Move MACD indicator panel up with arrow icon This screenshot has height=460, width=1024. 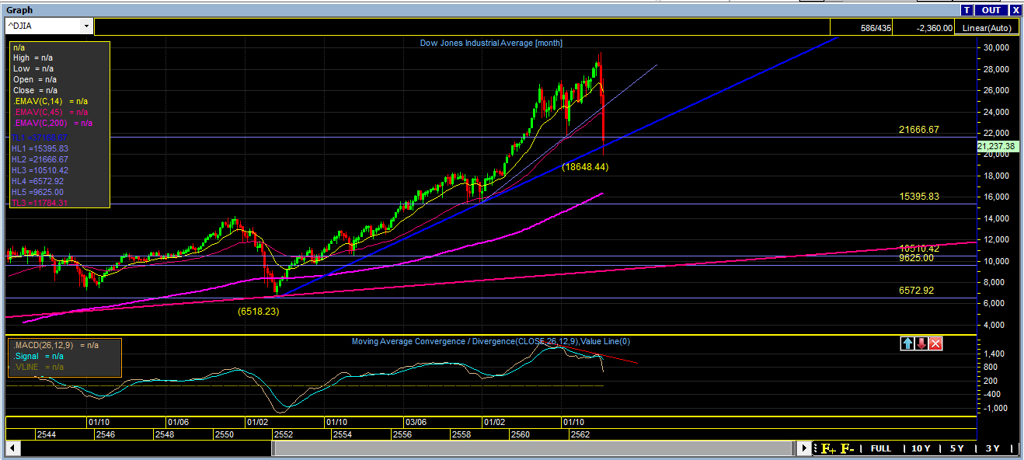[907, 343]
